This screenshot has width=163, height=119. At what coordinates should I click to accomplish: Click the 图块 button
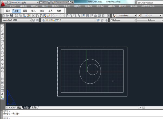point(8,11)
